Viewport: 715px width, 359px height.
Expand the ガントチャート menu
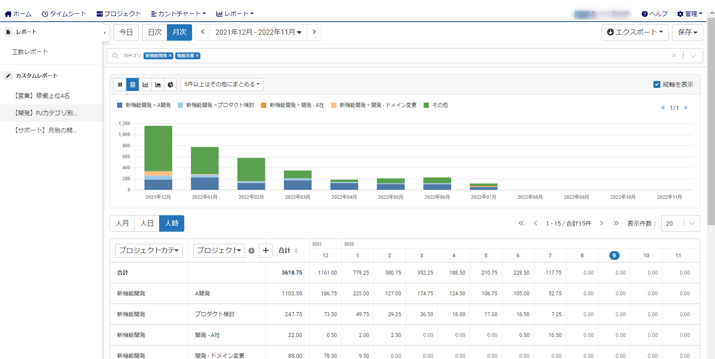point(178,14)
